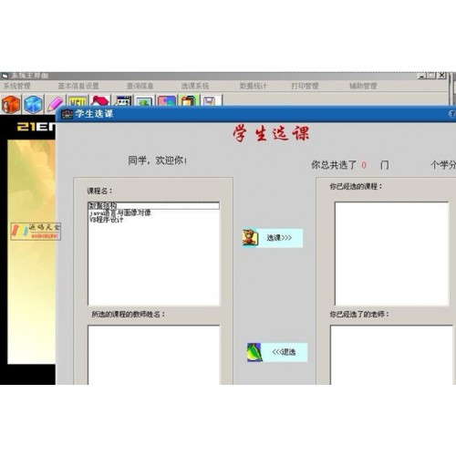
Task: Click the folder icon on green background
Action: (189, 100)
